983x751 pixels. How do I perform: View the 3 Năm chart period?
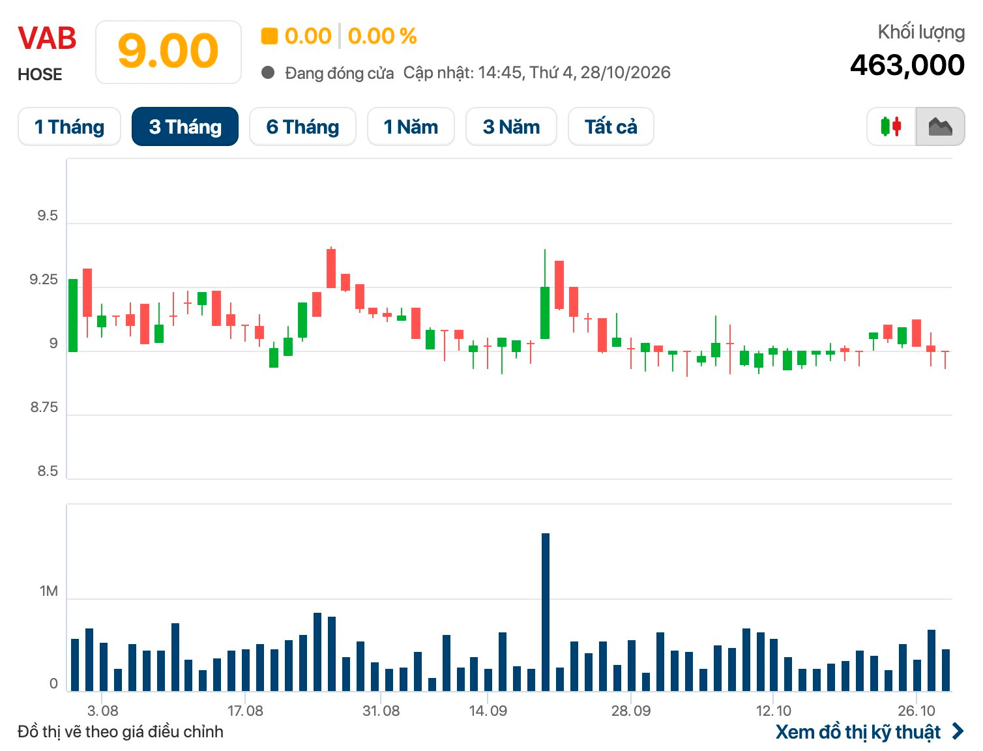(x=511, y=126)
